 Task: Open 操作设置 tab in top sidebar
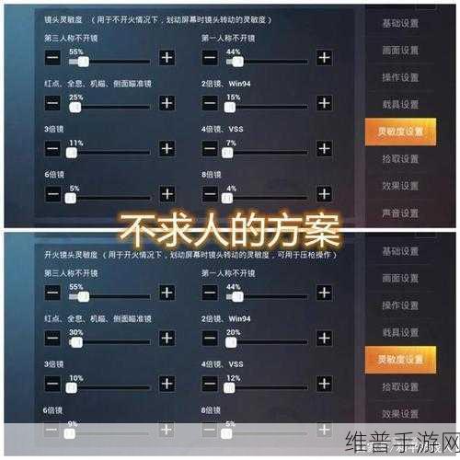[x=400, y=77]
